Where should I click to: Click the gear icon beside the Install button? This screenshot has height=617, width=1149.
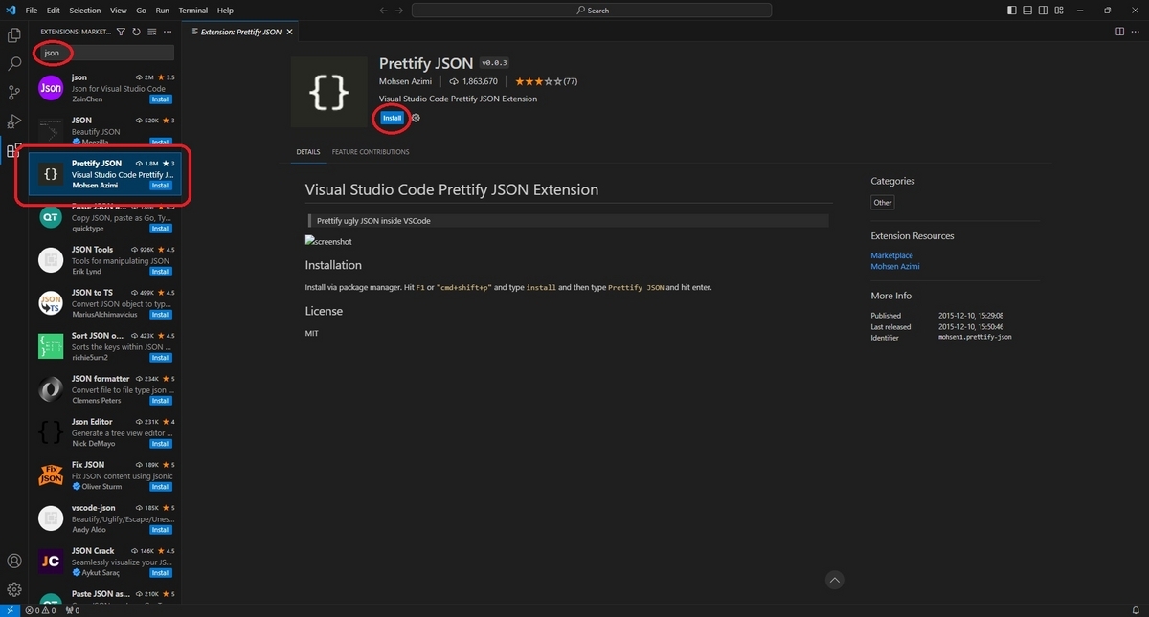(416, 118)
